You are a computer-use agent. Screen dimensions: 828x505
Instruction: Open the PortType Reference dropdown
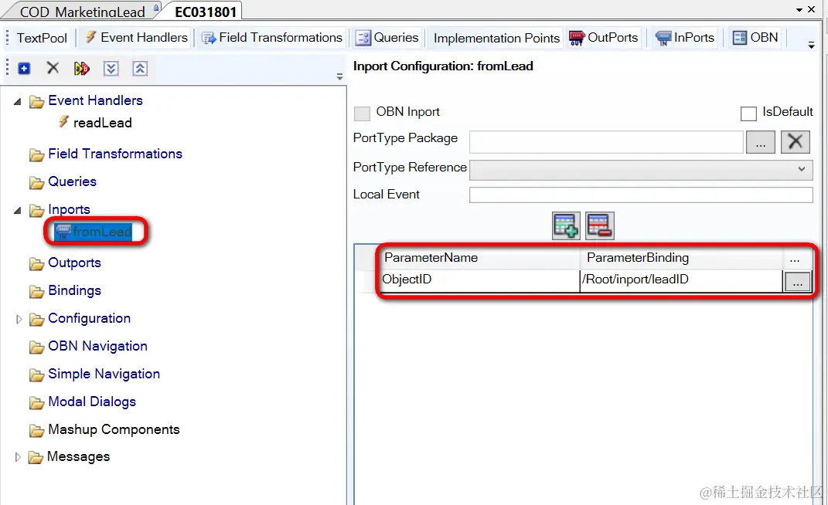802,169
